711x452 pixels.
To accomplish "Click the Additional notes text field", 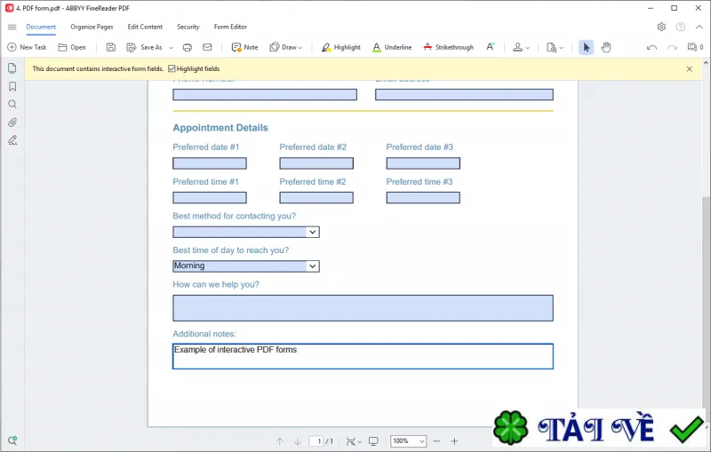I will pyautogui.click(x=363, y=356).
